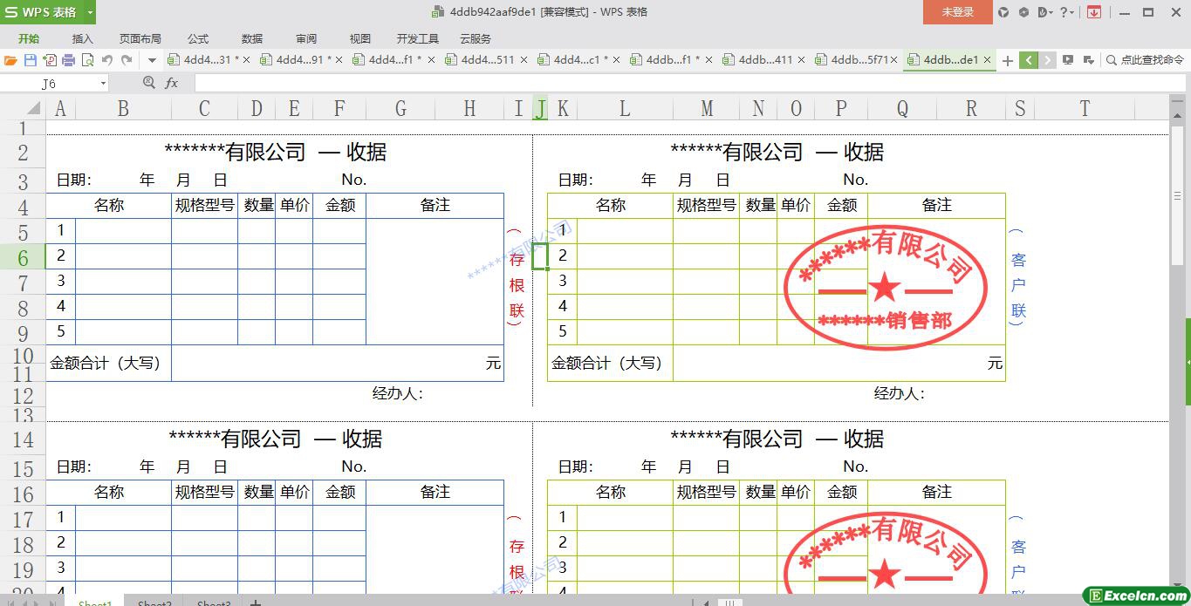Image resolution: width=1191 pixels, height=606 pixels.
Task: Open the 开始 ribbon tab
Action: coord(29,38)
